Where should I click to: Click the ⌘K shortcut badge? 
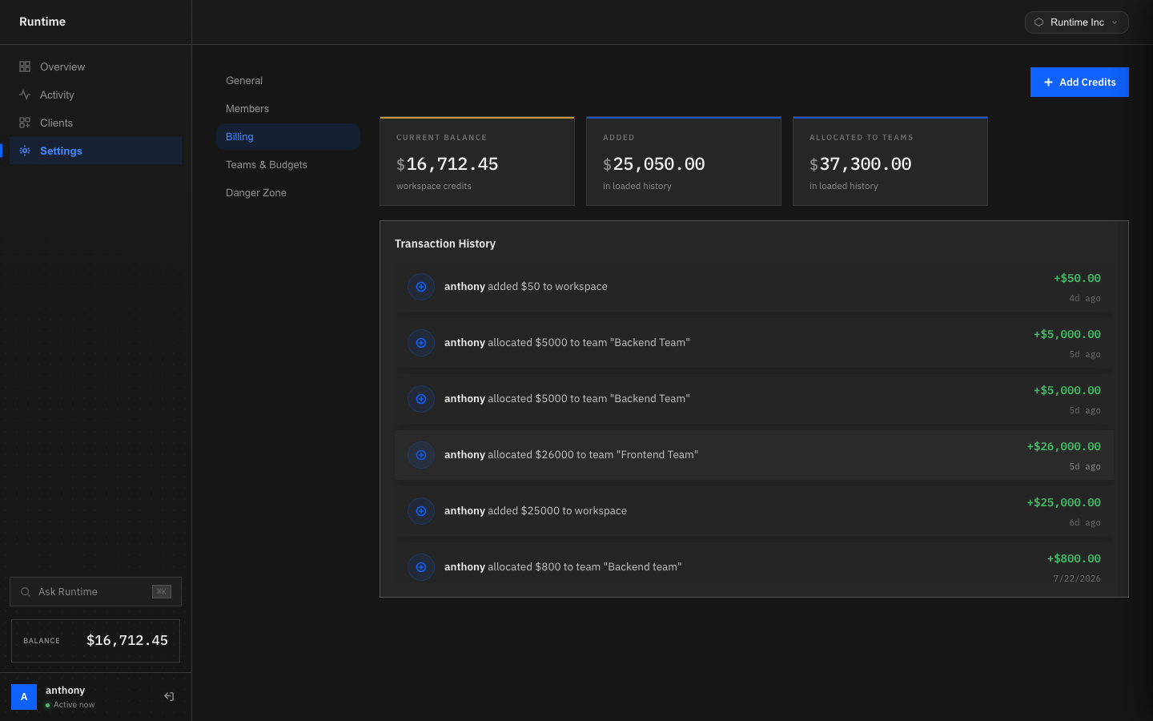point(162,592)
